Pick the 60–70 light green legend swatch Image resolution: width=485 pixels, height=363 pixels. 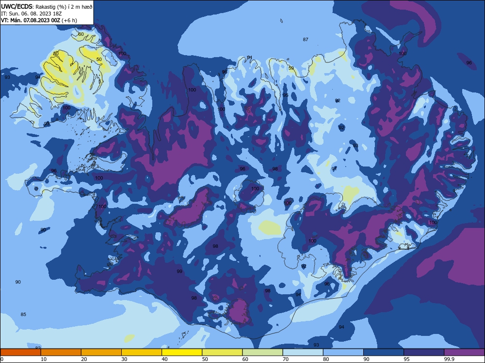[262, 352]
